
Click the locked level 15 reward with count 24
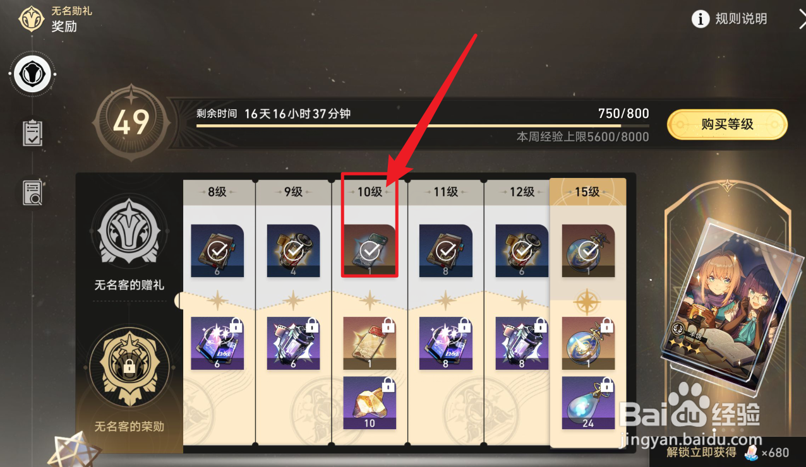588,403
